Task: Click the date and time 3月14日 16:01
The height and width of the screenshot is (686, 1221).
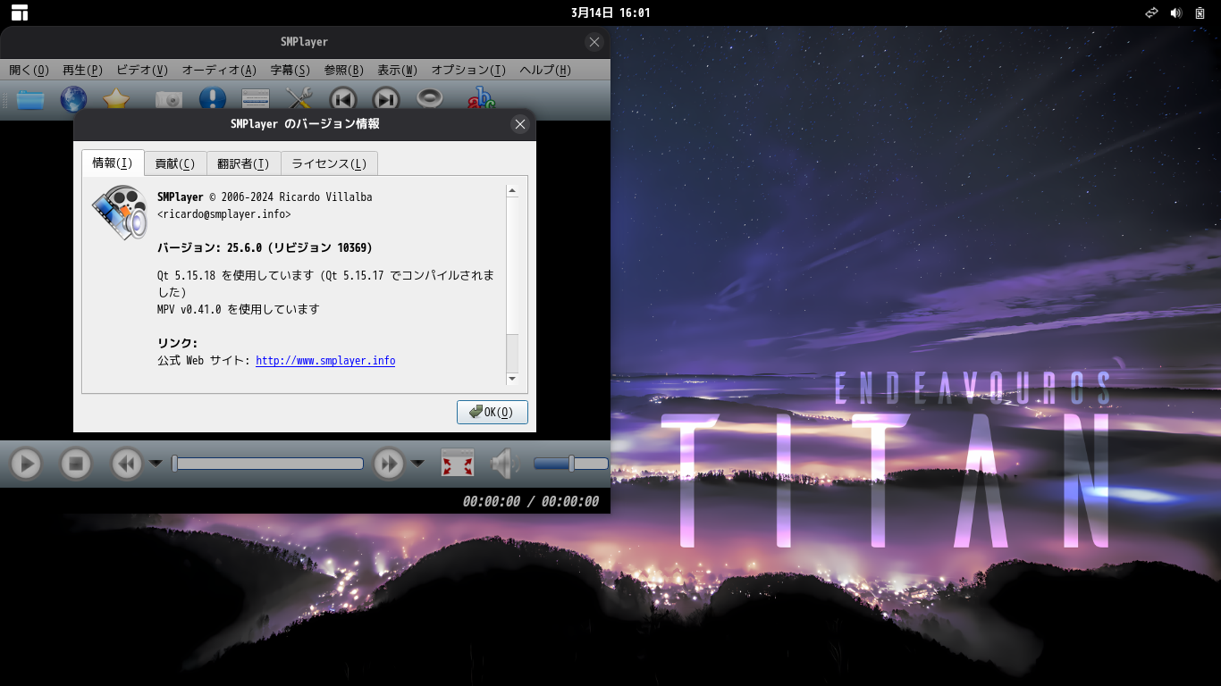Action: [x=610, y=13]
